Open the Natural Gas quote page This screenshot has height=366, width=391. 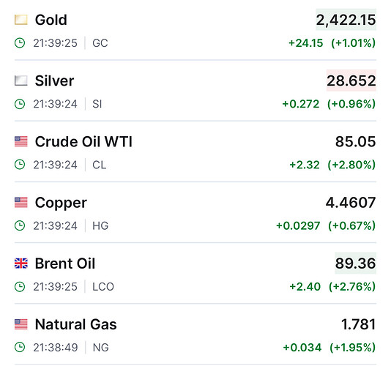pos(76,324)
